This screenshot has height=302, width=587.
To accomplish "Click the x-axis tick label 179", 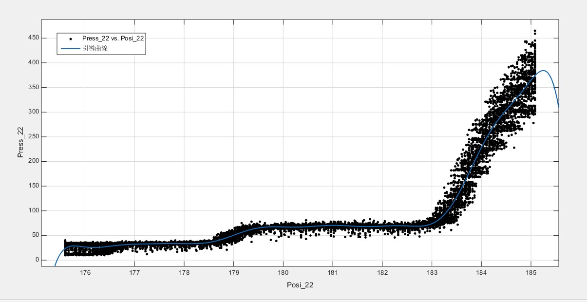I will tap(233, 272).
